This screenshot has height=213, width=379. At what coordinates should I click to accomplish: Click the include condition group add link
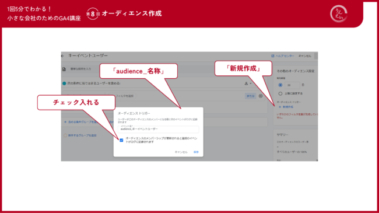point(80,122)
